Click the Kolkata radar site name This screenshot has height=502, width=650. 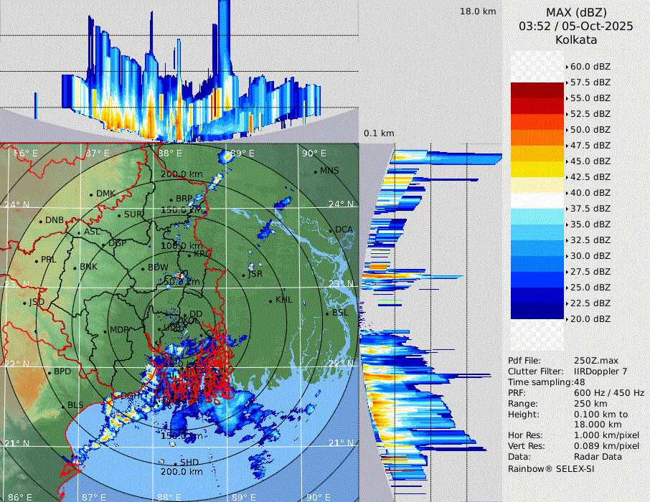click(575, 39)
